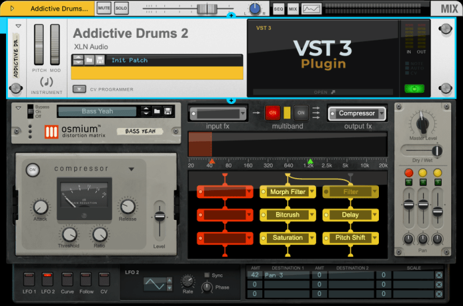Open the output fx Compressor dropdown
The height and width of the screenshot is (306, 463).
pyautogui.click(x=357, y=113)
